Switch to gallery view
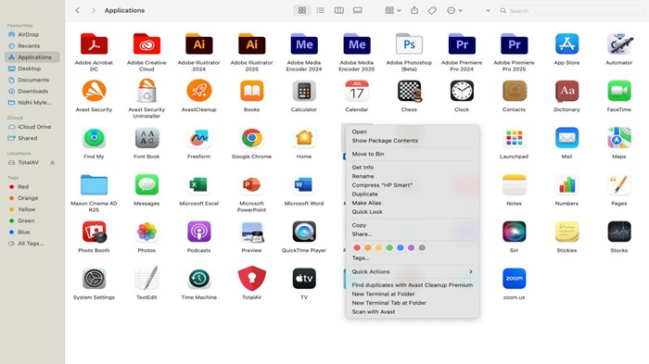The height and width of the screenshot is (364, 649). (358, 10)
